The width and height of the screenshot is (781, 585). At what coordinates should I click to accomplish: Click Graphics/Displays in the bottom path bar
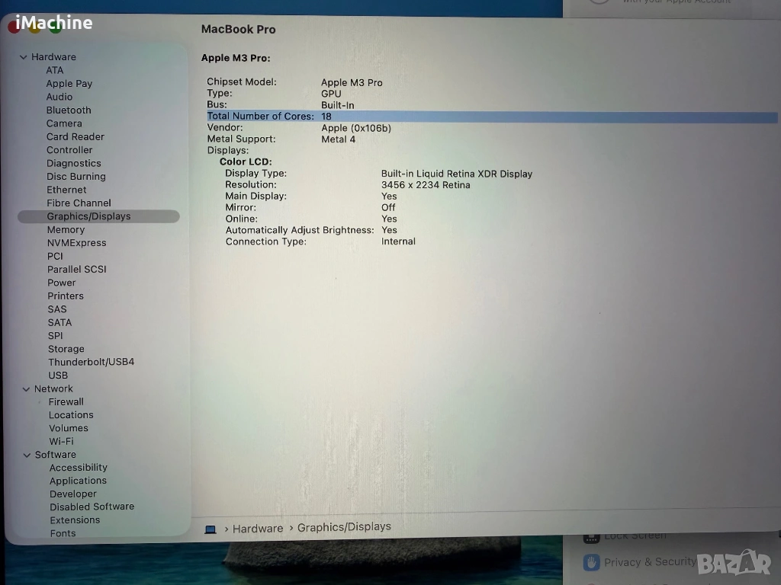click(344, 527)
